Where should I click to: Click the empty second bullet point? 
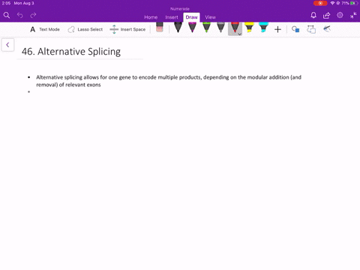(x=29, y=92)
